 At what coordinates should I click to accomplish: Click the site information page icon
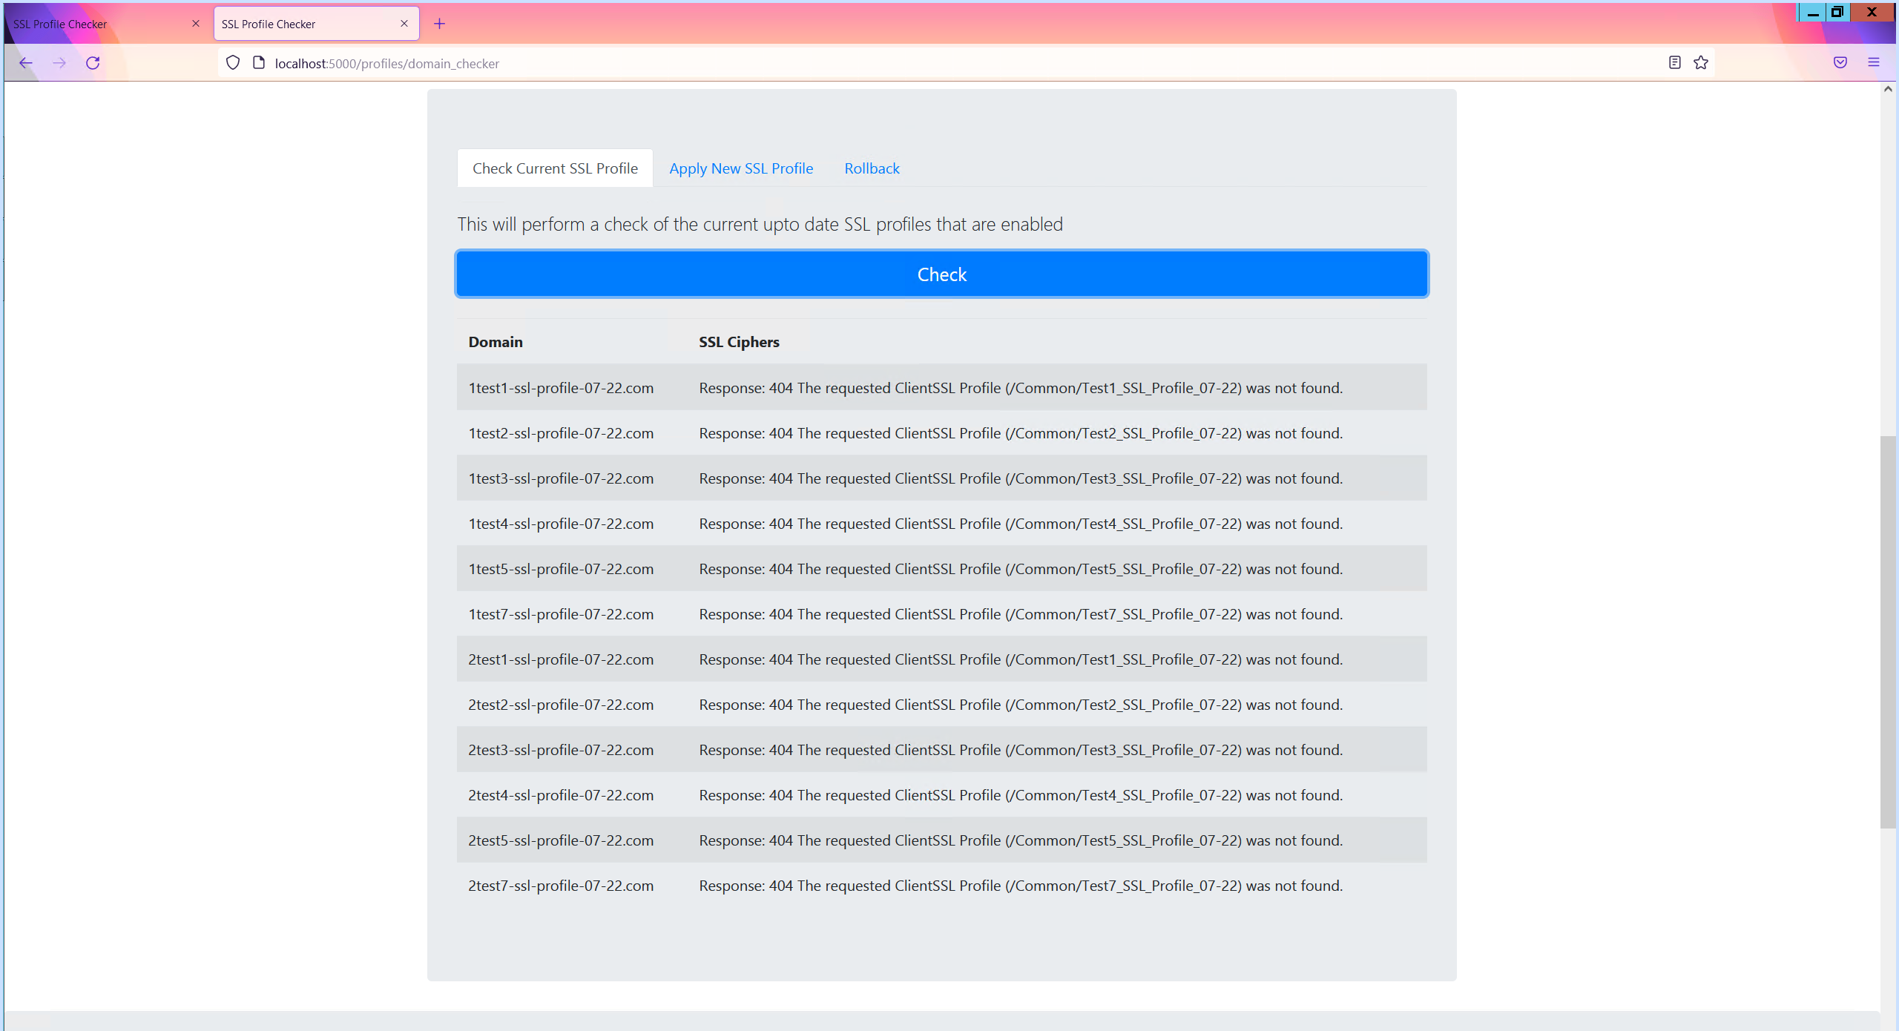[258, 63]
